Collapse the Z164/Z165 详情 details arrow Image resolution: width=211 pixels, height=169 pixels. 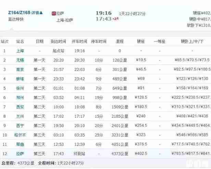click(x=41, y=13)
